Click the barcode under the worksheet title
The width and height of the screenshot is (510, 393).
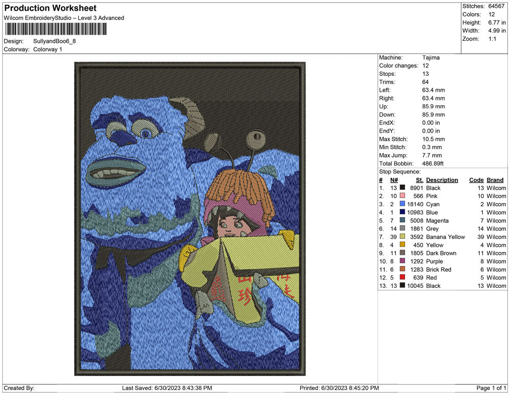[x=55, y=29]
